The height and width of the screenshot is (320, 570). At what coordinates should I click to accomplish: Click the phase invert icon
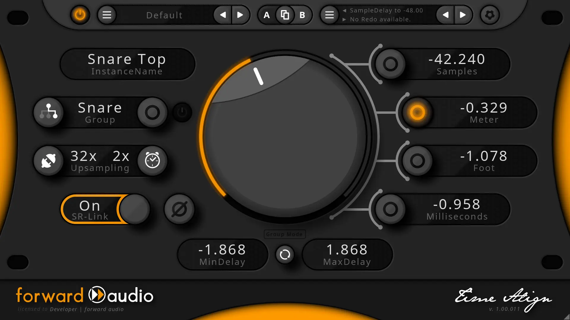pyautogui.click(x=179, y=209)
